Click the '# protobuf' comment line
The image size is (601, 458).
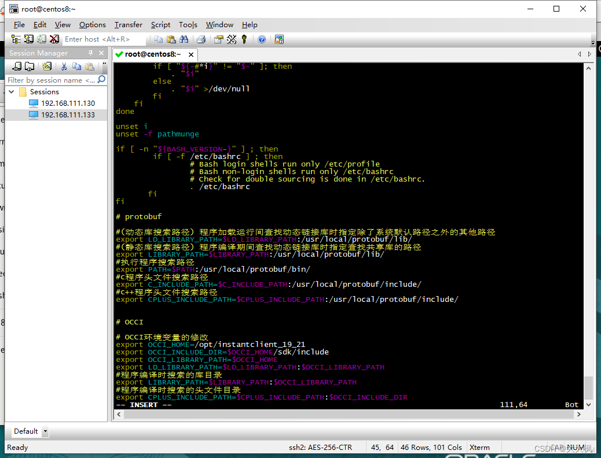coord(139,217)
